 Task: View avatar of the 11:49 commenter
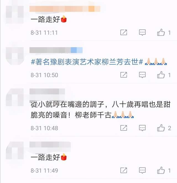click(x=15, y=150)
